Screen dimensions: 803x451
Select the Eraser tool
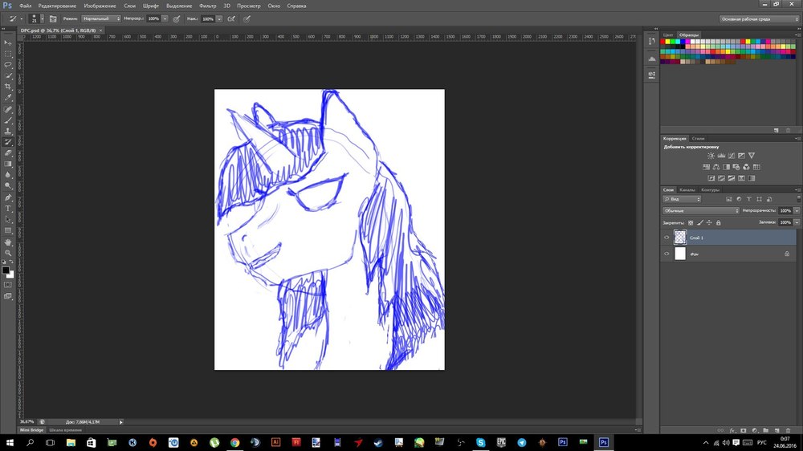point(8,153)
